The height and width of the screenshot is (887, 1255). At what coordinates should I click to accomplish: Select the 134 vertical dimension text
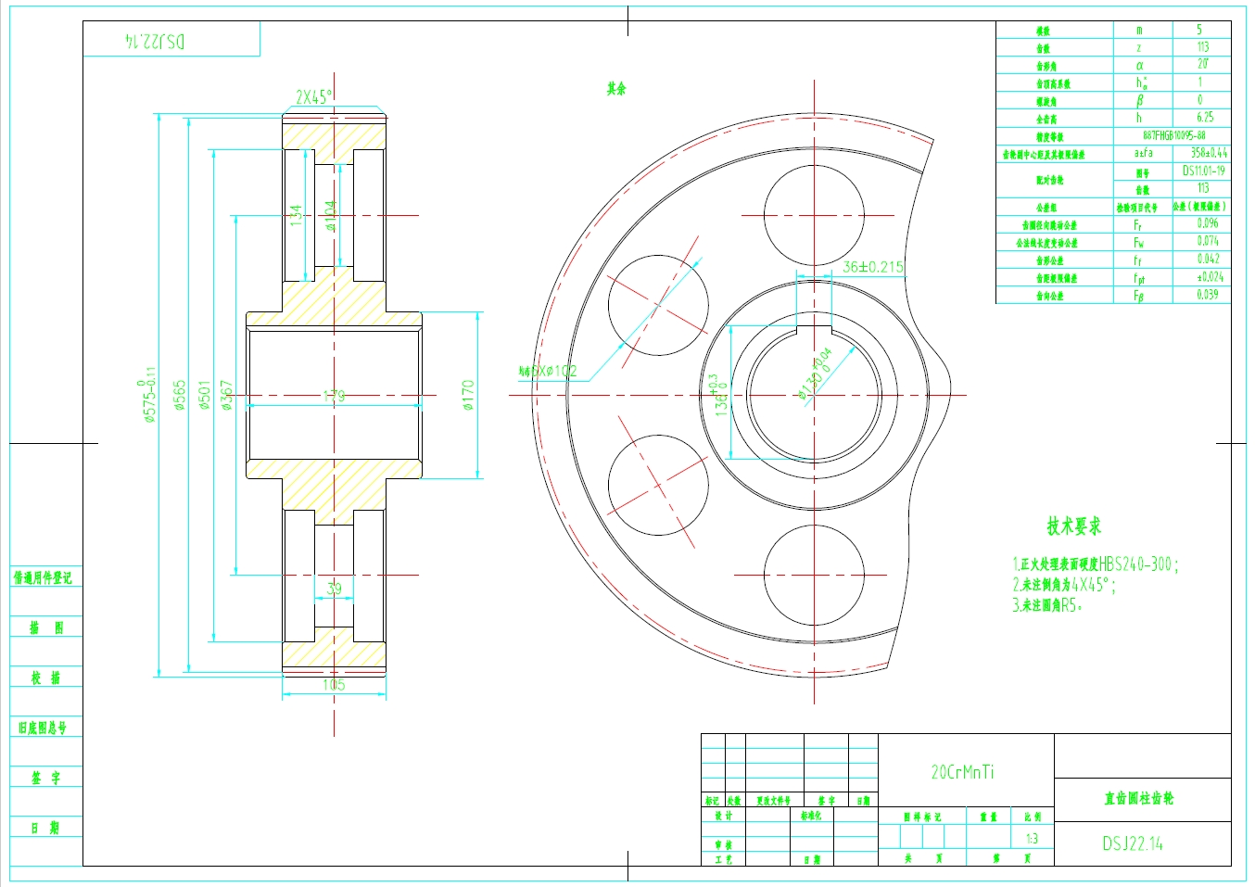click(x=297, y=215)
